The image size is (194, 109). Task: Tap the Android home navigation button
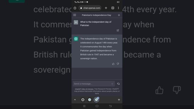97,106
